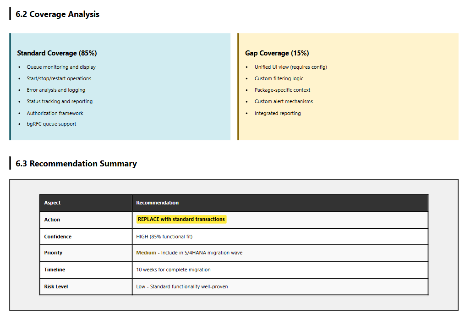Select the 10 weeks for complete migration cell
Viewport: 465px width, 314px height.
[x=173, y=270]
